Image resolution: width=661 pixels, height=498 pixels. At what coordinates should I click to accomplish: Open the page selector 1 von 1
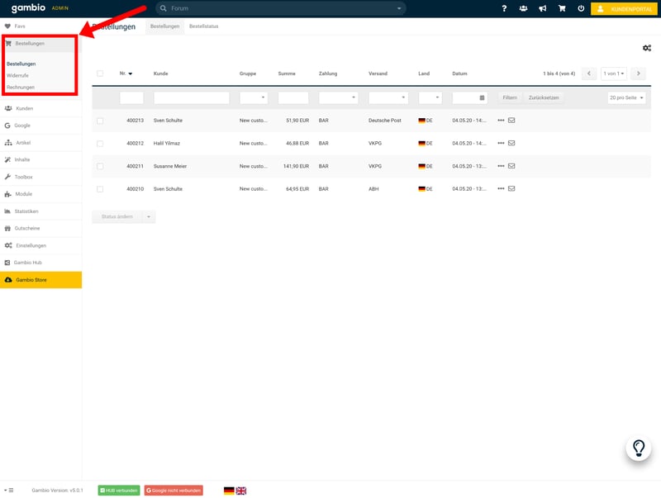tap(613, 74)
